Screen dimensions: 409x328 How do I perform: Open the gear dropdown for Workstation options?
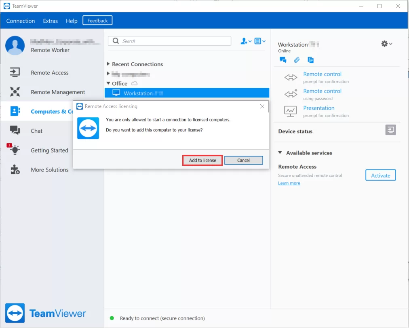[x=386, y=44]
